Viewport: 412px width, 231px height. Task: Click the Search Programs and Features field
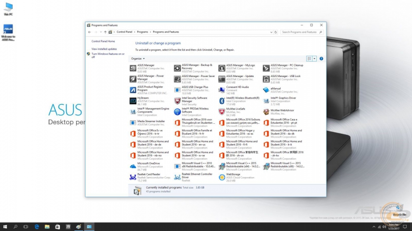point(299,32)
